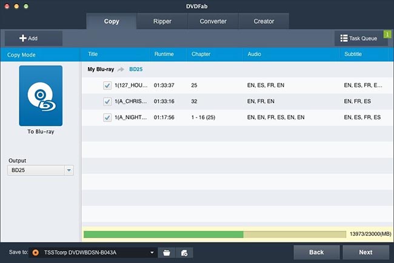Click the plus Add icon

(23, 38)
